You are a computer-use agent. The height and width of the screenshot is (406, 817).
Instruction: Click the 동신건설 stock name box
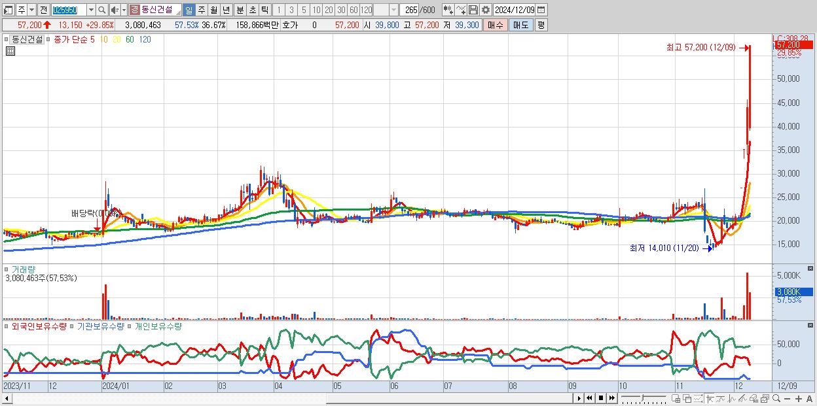click(x=155, y=10)
